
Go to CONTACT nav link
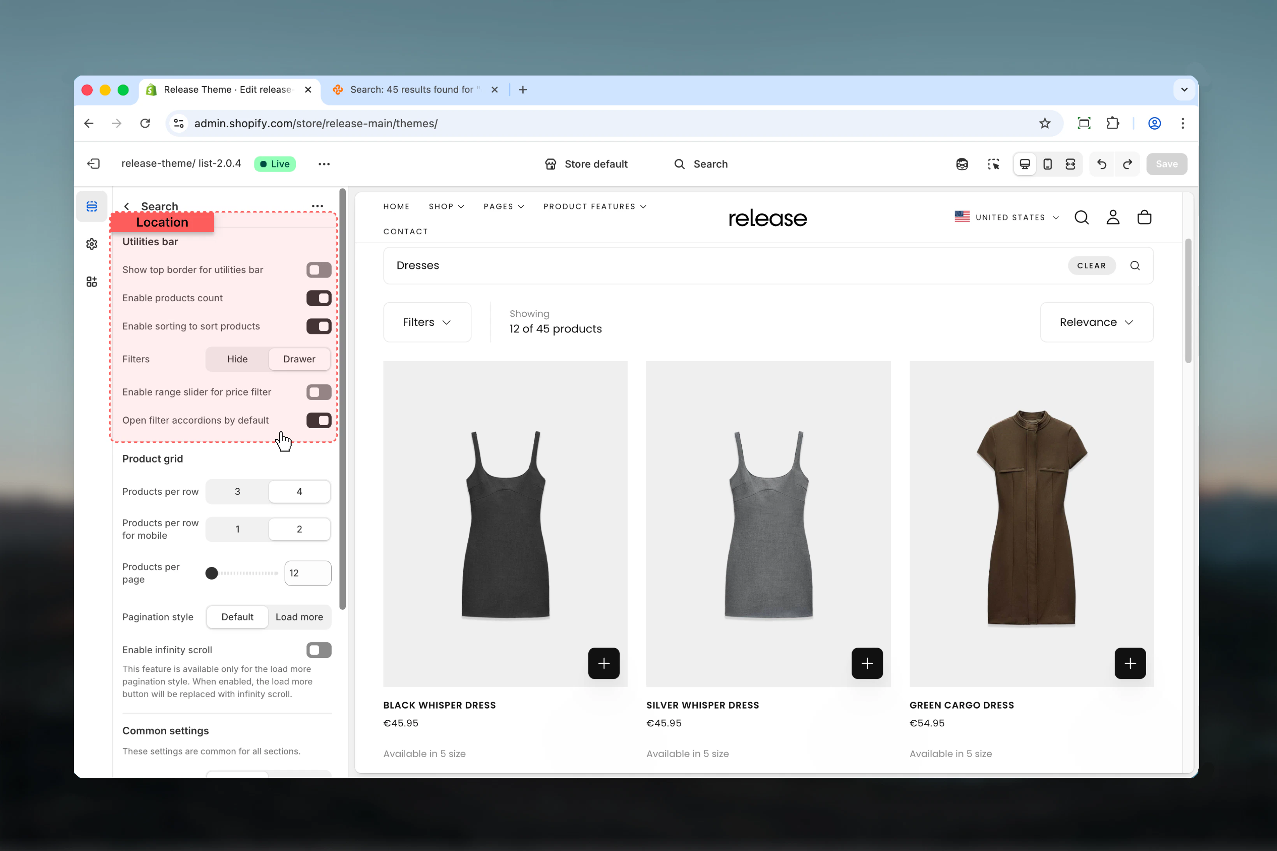pyautogui.click(x=405, y=231)
